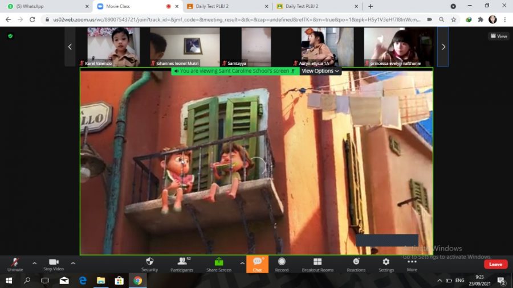Click the red Leave button
This screenshot has height=288, width=513.
click(495, 264)
